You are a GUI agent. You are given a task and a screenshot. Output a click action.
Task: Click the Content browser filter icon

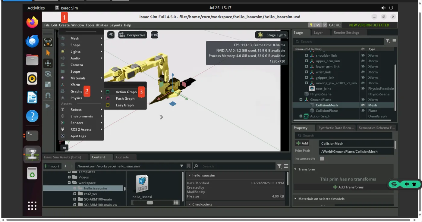click(x=279, y=166)
